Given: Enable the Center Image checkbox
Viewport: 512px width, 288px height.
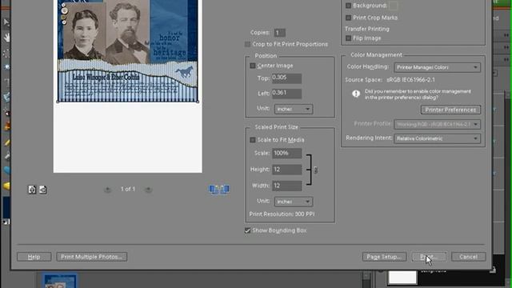Looking at the screenshot, I should pyautogui.click(x=253, y=66).
